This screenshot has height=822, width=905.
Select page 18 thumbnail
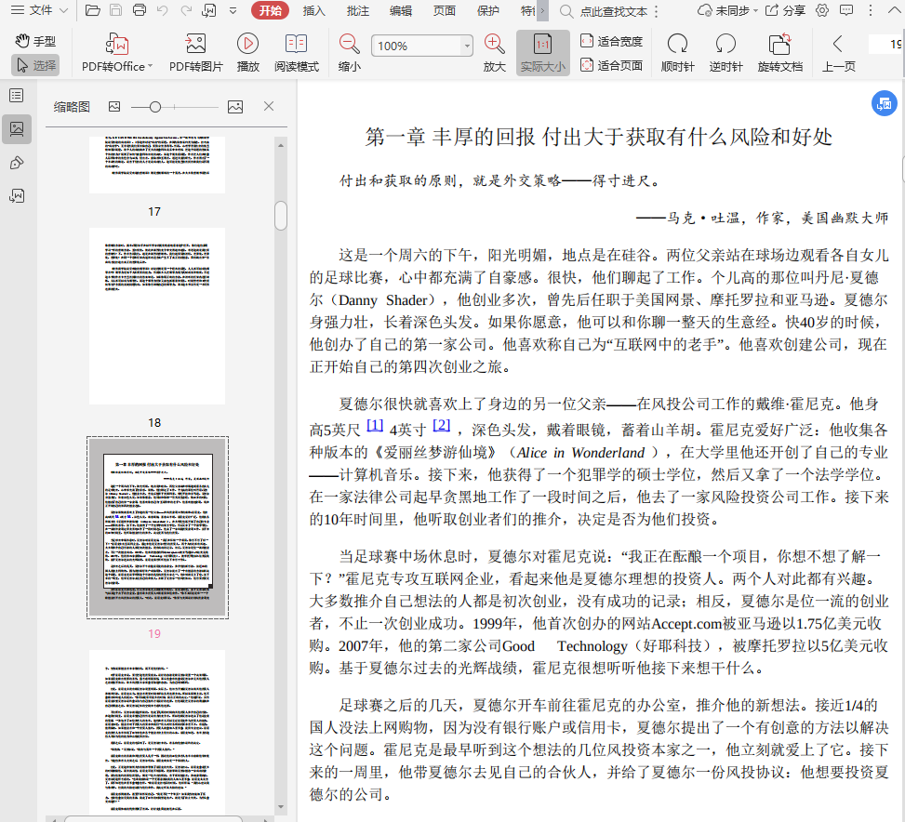157,316
